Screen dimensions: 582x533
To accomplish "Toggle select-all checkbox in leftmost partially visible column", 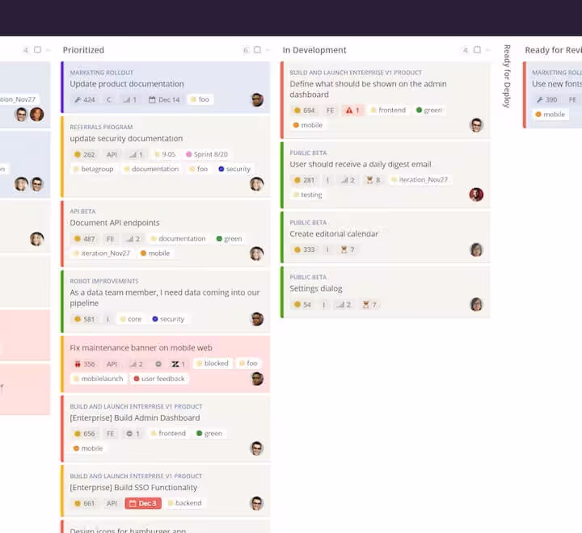I will coord(37,50).
